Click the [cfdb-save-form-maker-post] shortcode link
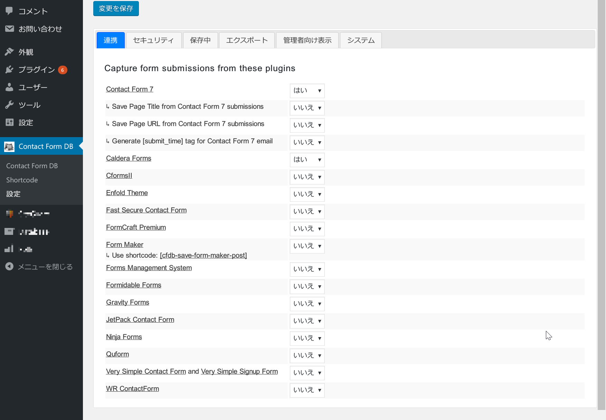Viewport: 606px width, 420px height. click(x=203, y=255)
